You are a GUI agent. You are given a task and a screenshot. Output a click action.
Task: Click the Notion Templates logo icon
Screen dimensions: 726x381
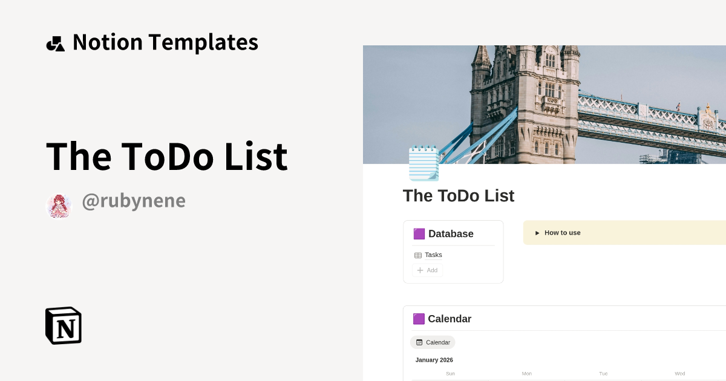click(x=56, y=42)
